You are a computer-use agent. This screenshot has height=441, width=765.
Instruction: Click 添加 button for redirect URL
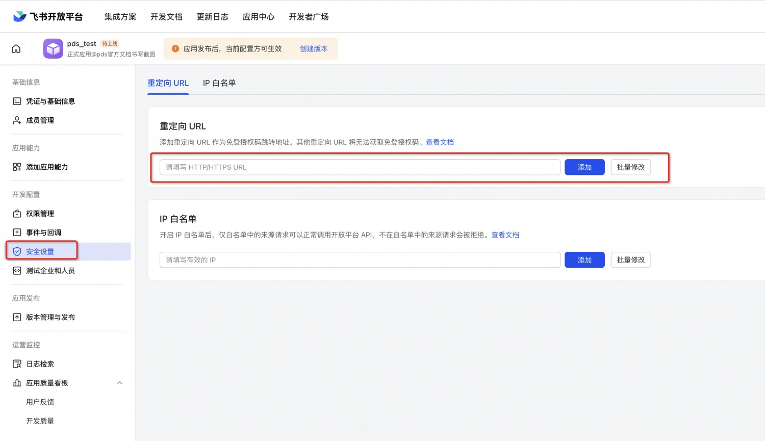(584, 167)
